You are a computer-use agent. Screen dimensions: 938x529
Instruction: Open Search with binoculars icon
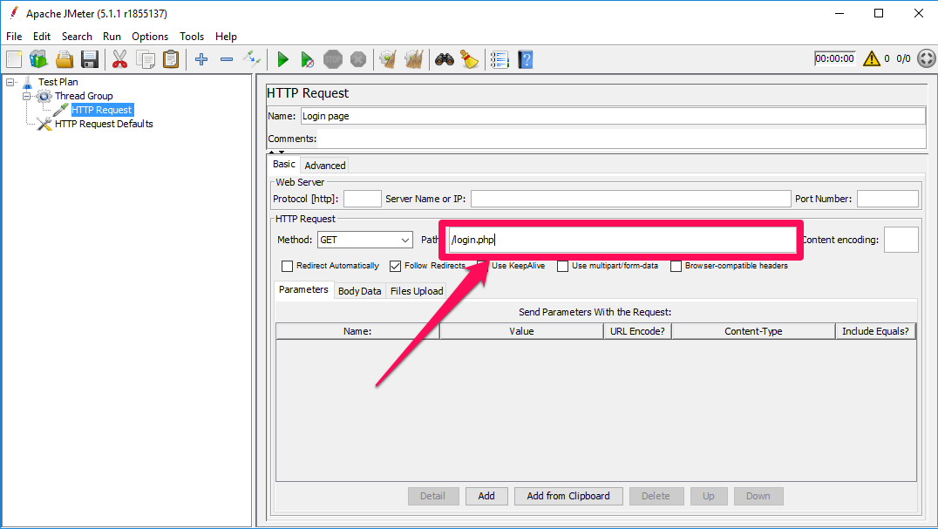[x=445, y=59]
